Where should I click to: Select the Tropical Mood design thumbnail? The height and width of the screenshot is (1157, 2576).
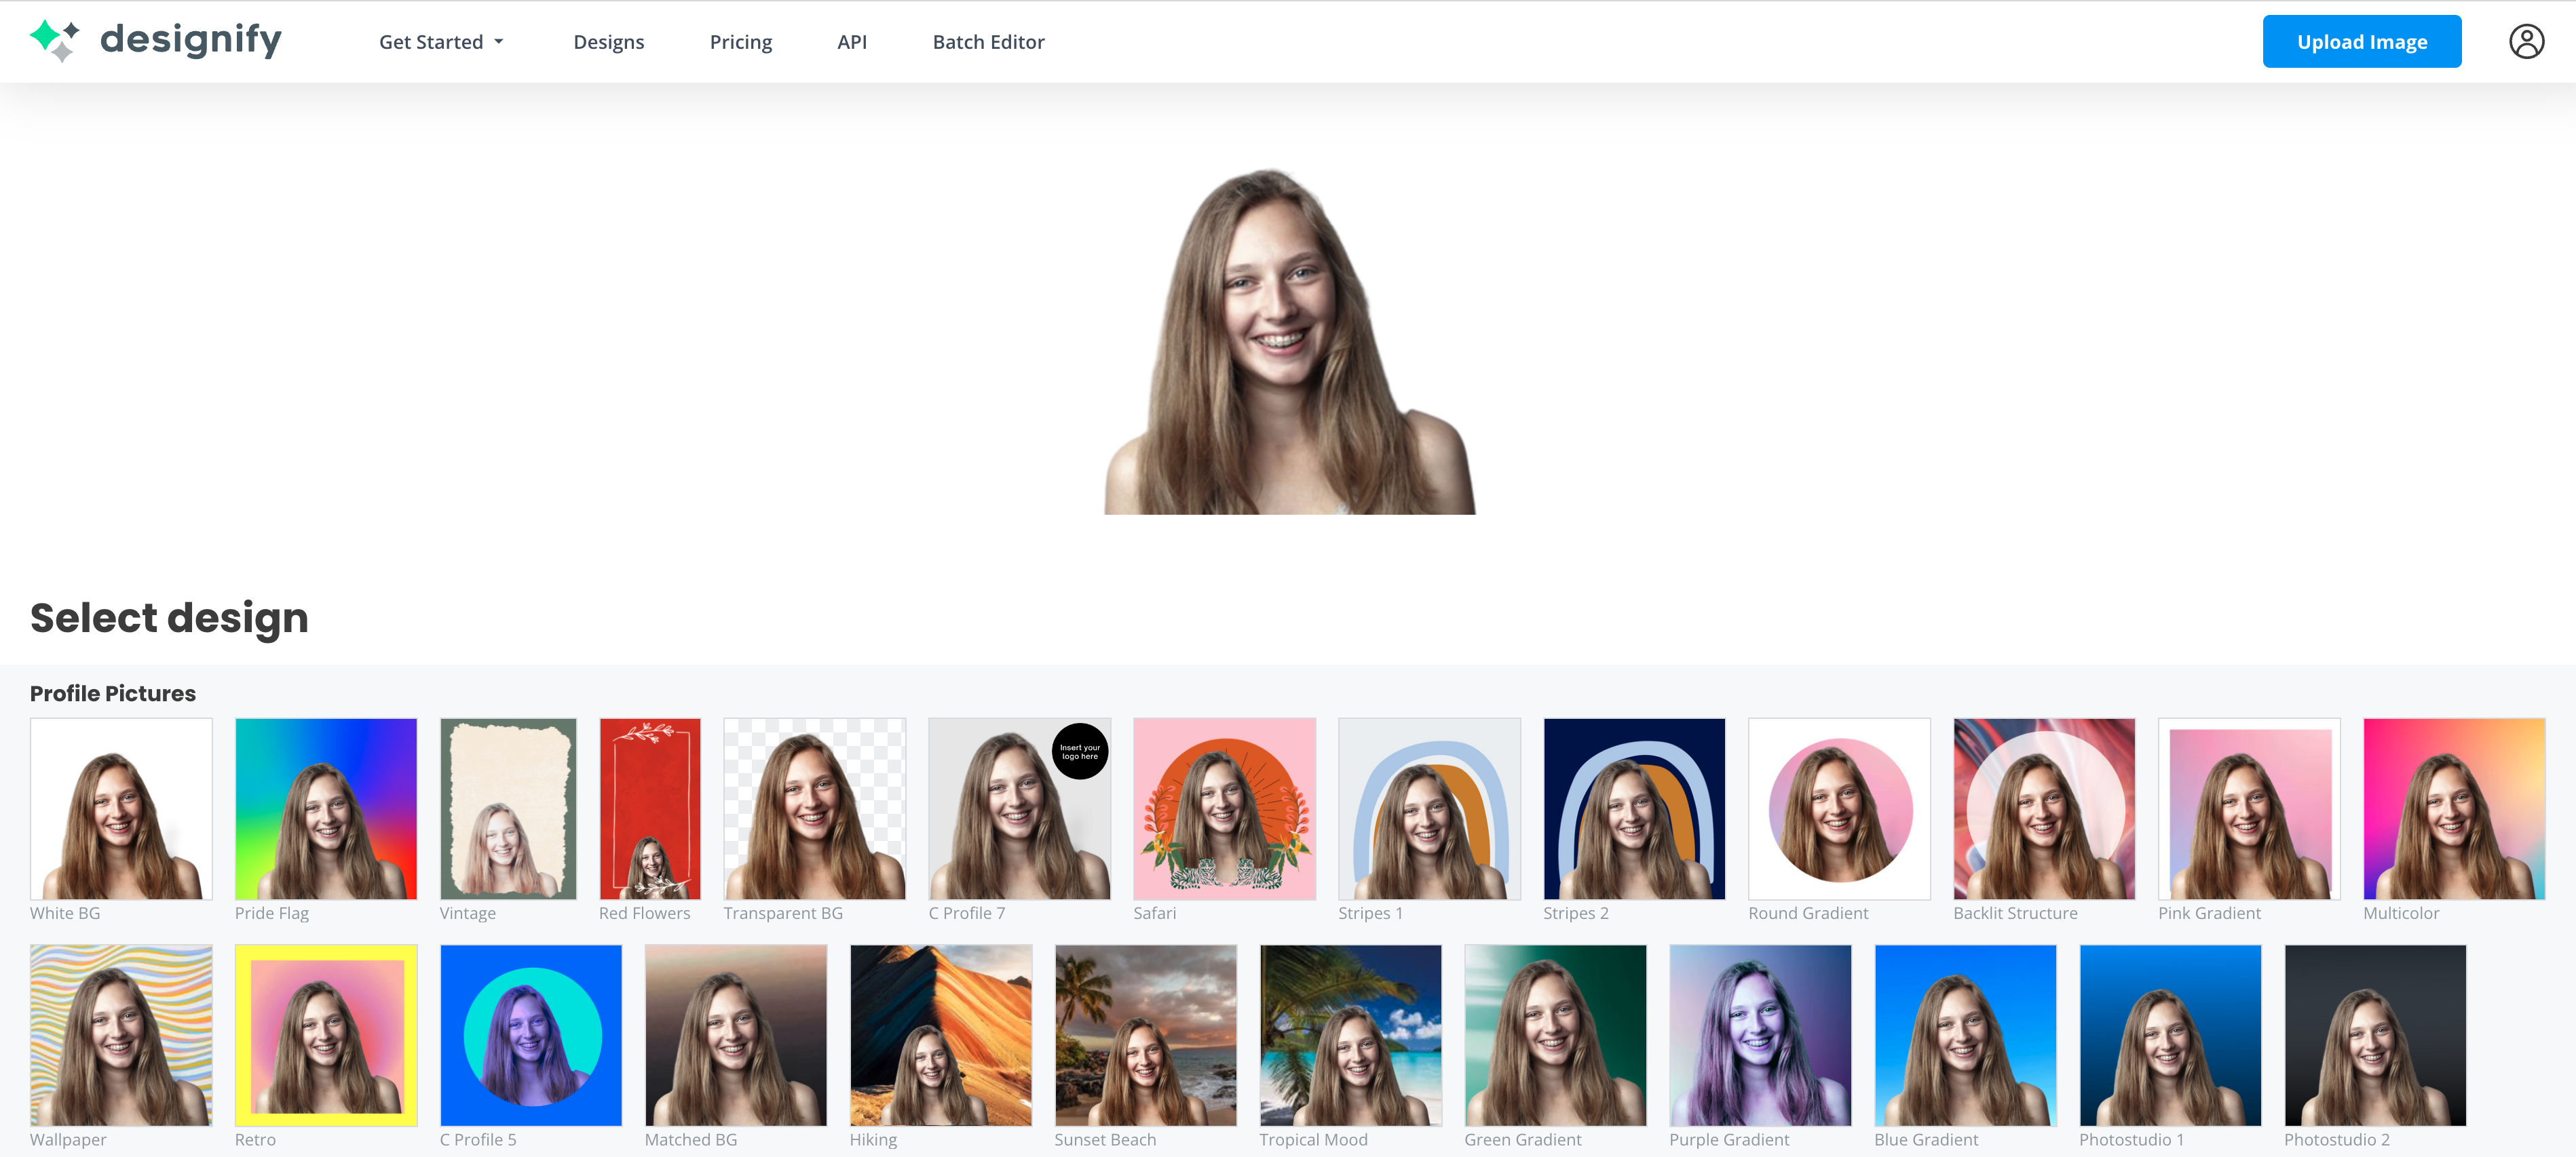1351,1035
